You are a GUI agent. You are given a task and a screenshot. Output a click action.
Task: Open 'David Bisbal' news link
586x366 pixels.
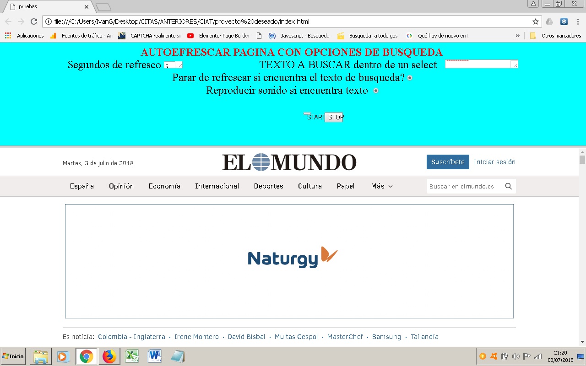click(246, 337)
